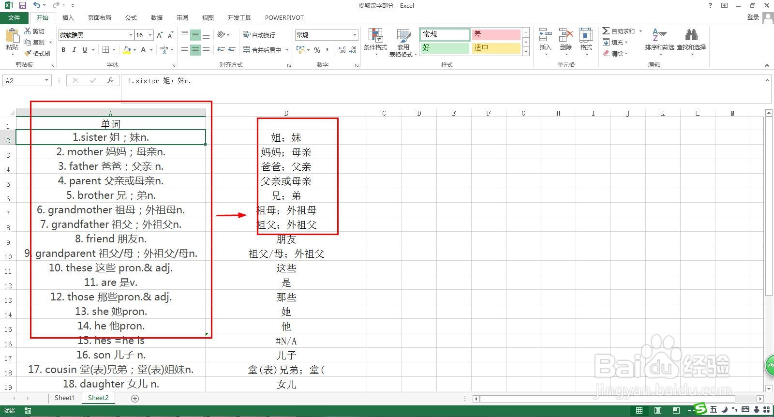The image size is (774, 417).
Task: Open the 文件 File tab
Action: (x=14, y=17)
